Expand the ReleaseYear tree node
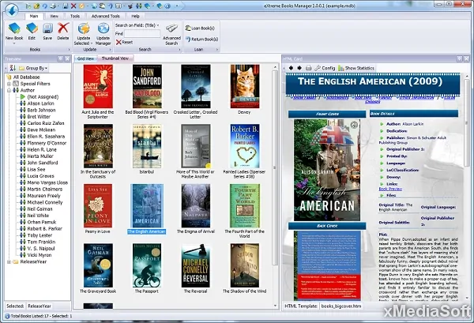This screenshot has height=323, width=474. pos(9,261)
